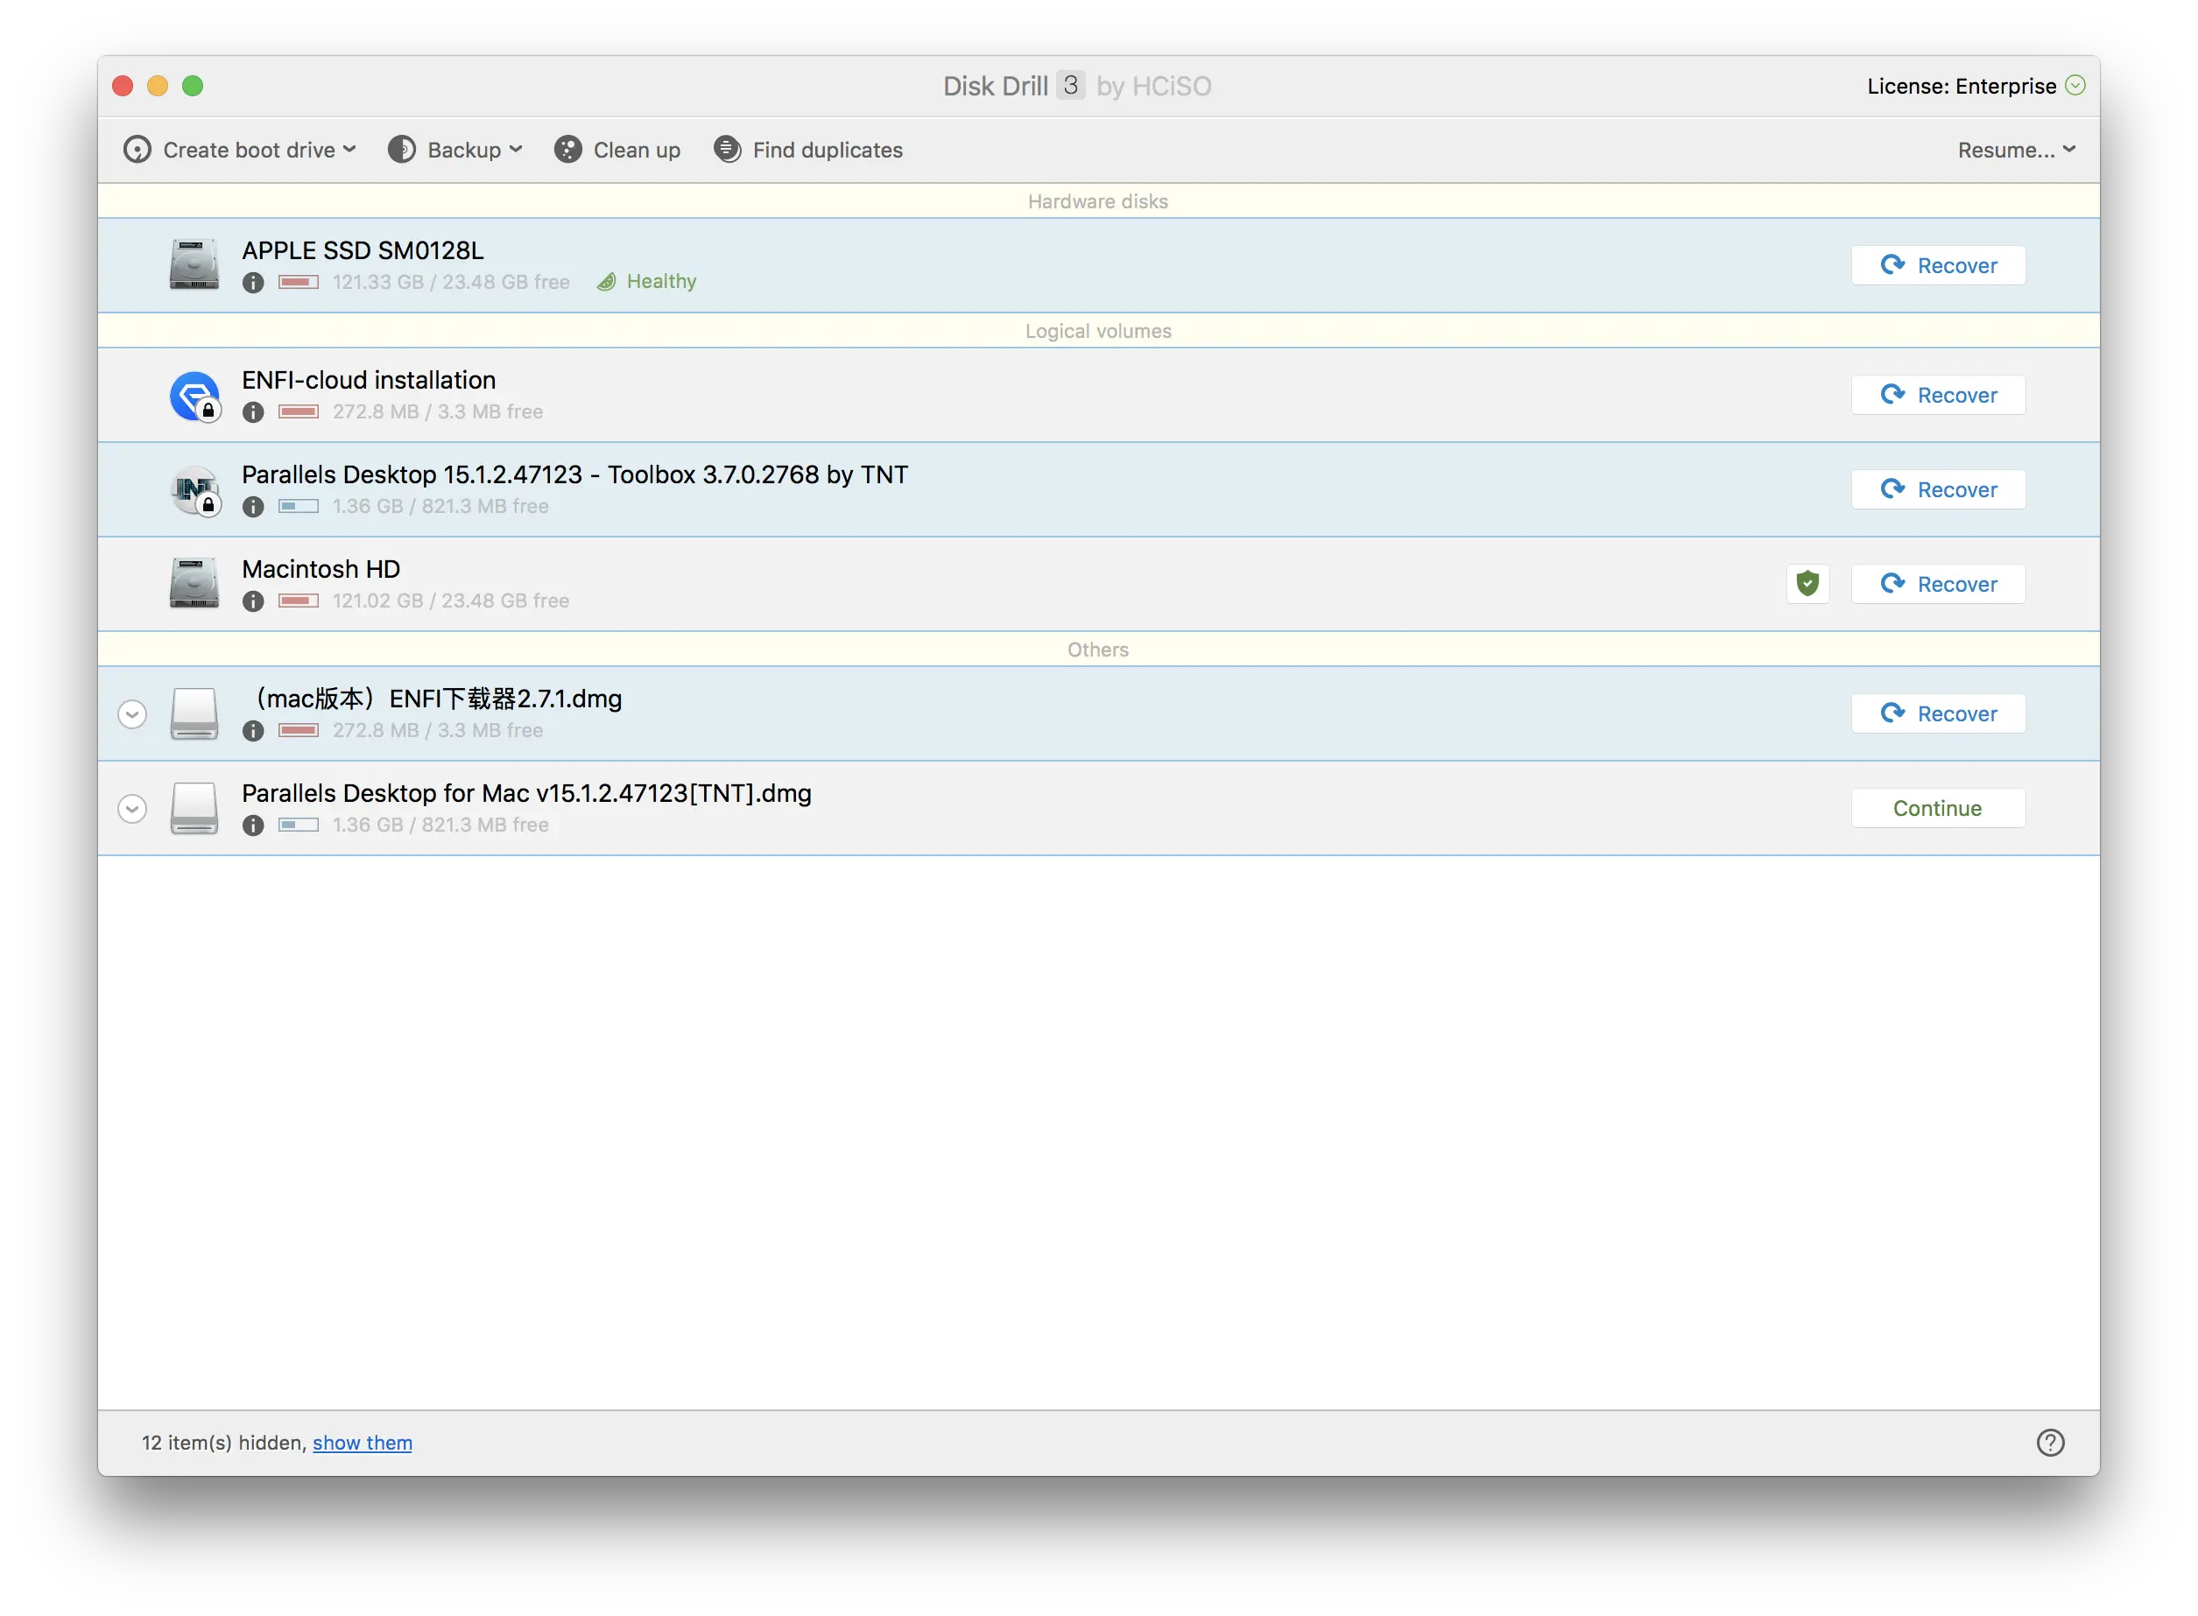The image size is (2198, 1616).
Task: Click the info icon under APPLE SSD SM0128L
Action: coord(252,283)
